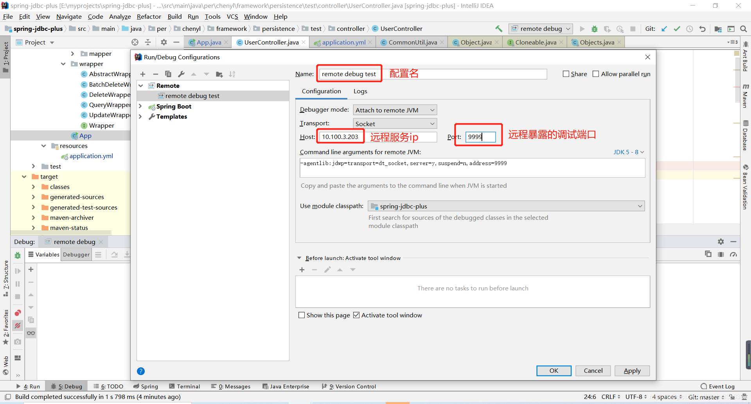Switch to application.yml editor tab
Viewport: 751px width, 404px height.
[343, 42]
